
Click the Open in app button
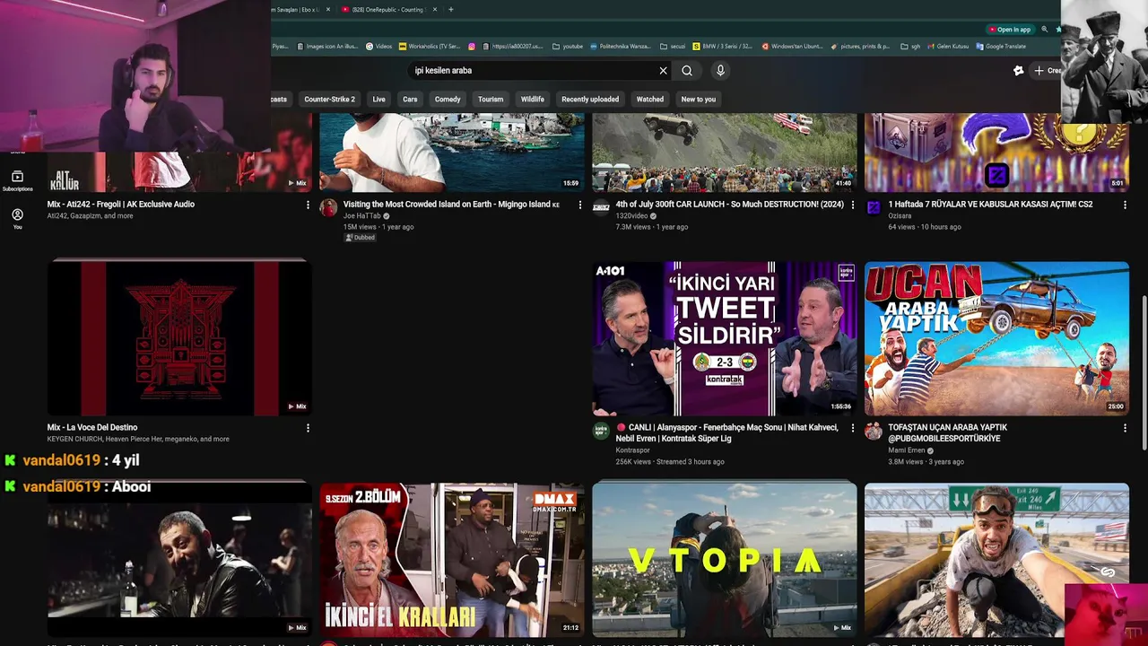(1009, 30)
